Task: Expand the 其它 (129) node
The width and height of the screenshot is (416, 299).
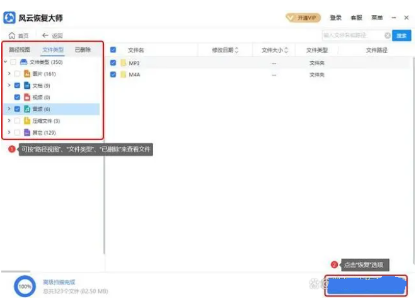Action: pyautogui.click(x=9, y=132)
